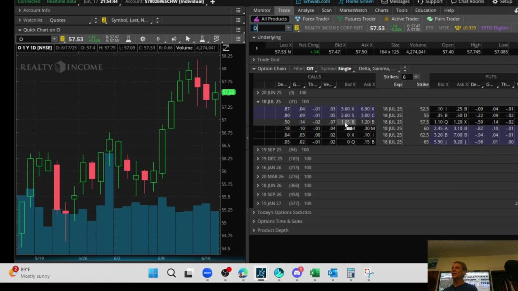Open the Support link in top bar
This screenshot has width=518, height=291.
430,2
